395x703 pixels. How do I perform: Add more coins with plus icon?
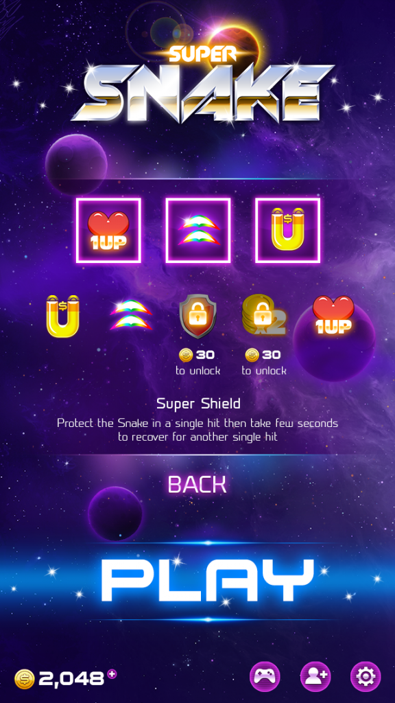[x=112, y=673]
